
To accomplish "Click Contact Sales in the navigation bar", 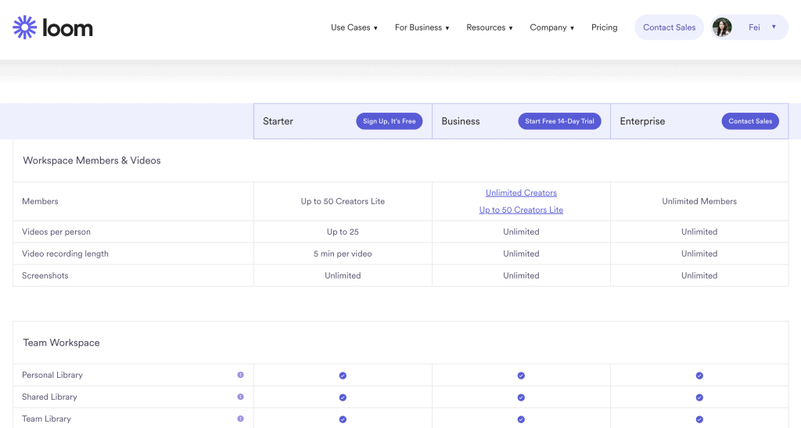I will (x=669, y=27).
